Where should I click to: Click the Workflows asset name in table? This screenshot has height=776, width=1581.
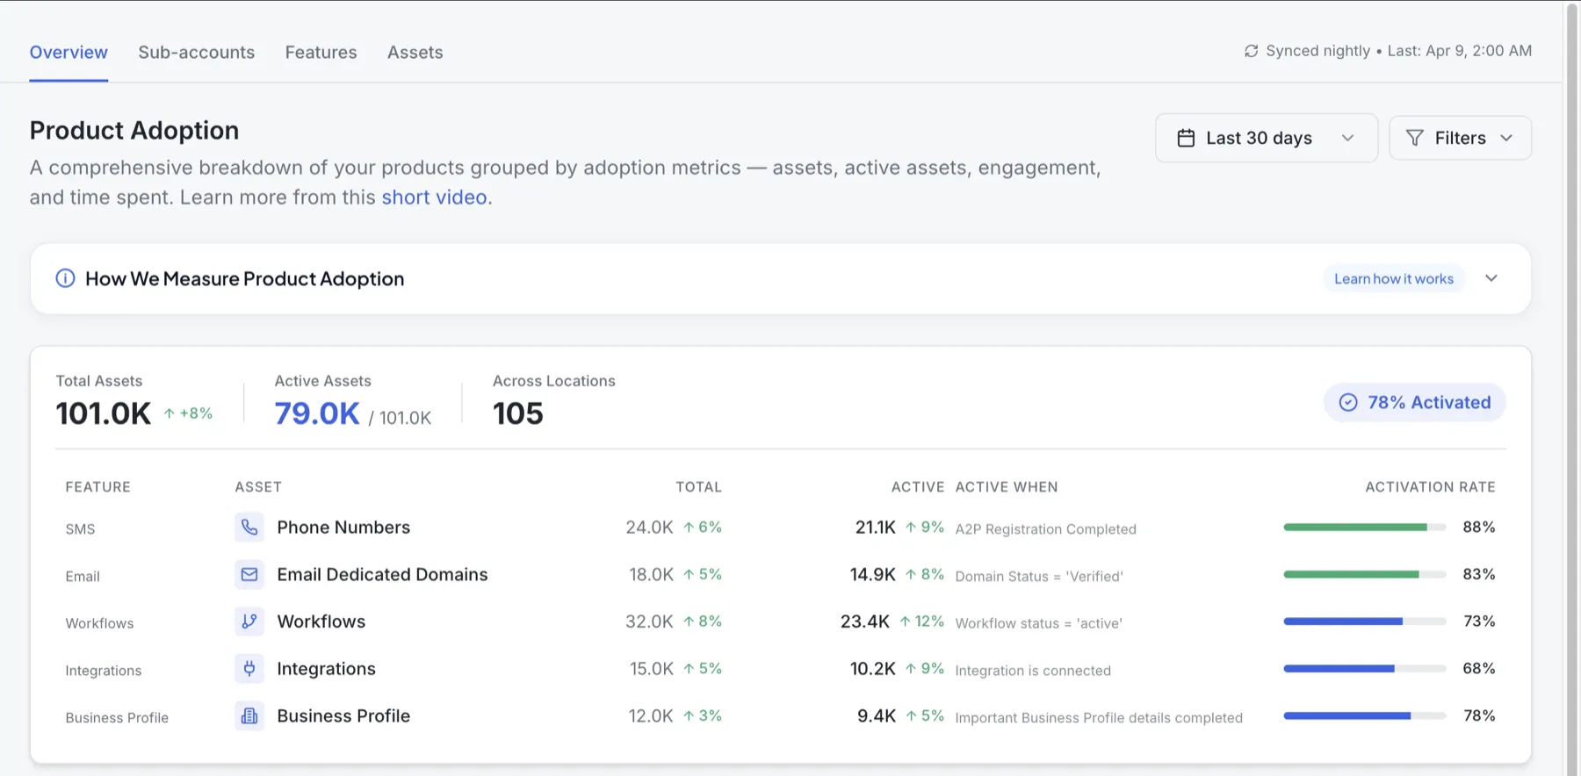(321, 622)
